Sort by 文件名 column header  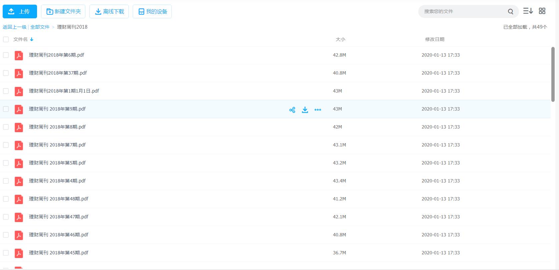tap(20, 39)
